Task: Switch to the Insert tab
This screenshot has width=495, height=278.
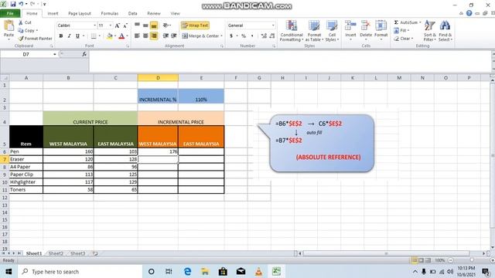Action: [x=53, y=14]
